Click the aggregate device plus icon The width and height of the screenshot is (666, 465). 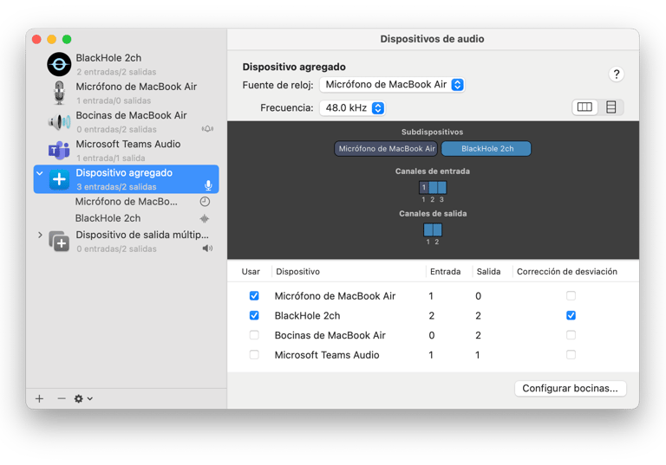[x=59, y=179]
